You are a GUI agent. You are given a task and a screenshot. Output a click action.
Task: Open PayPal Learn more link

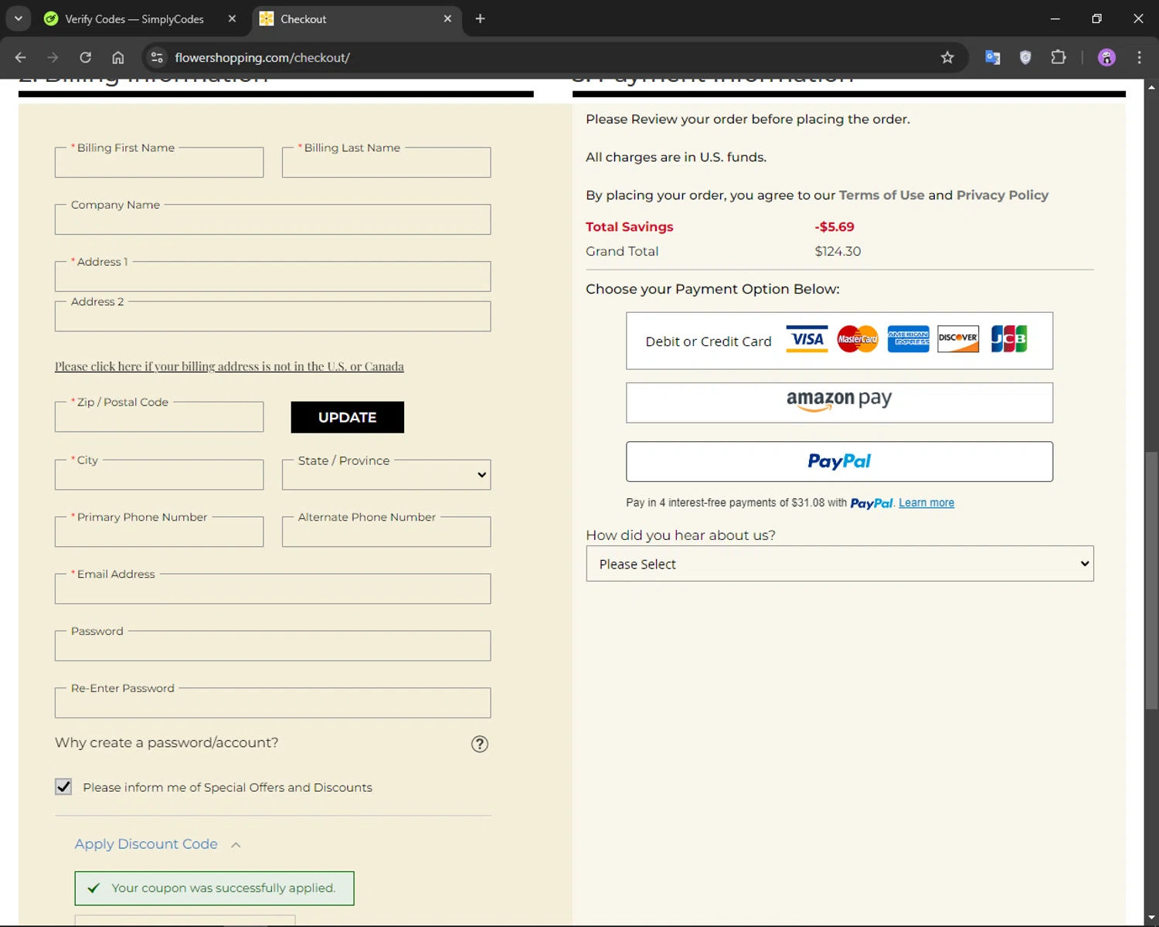[926, 503]
